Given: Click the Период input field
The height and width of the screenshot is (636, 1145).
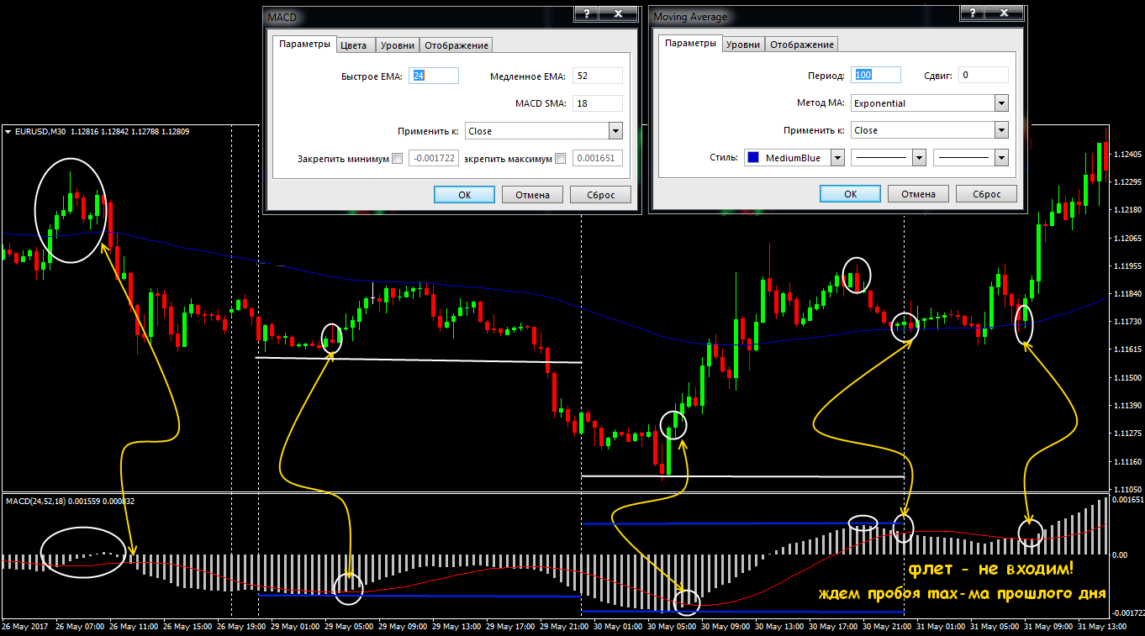Looking at the screenshot, I should click(x=876, y=75).
